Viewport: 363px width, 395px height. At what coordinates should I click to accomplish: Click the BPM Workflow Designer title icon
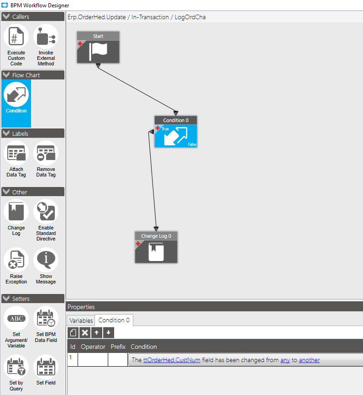pyautogui.click(x=5, y=5)
